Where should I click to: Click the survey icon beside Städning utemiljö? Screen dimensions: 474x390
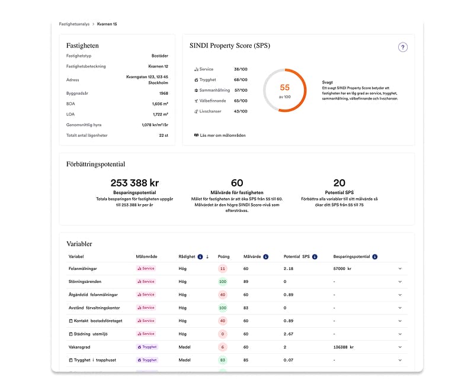pyautogui.click(x=71, y=334)
